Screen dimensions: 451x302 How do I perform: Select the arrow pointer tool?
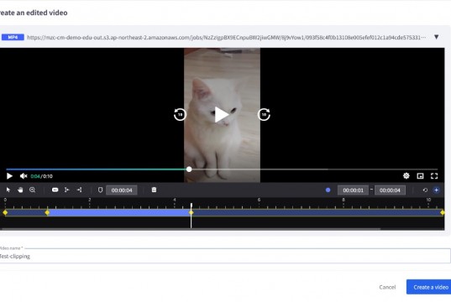pyautogui.click(x=8, y=190)
